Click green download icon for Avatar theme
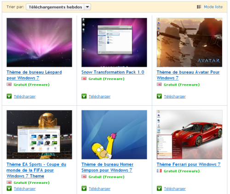This screenshot has height=194, width=230. 159,96
